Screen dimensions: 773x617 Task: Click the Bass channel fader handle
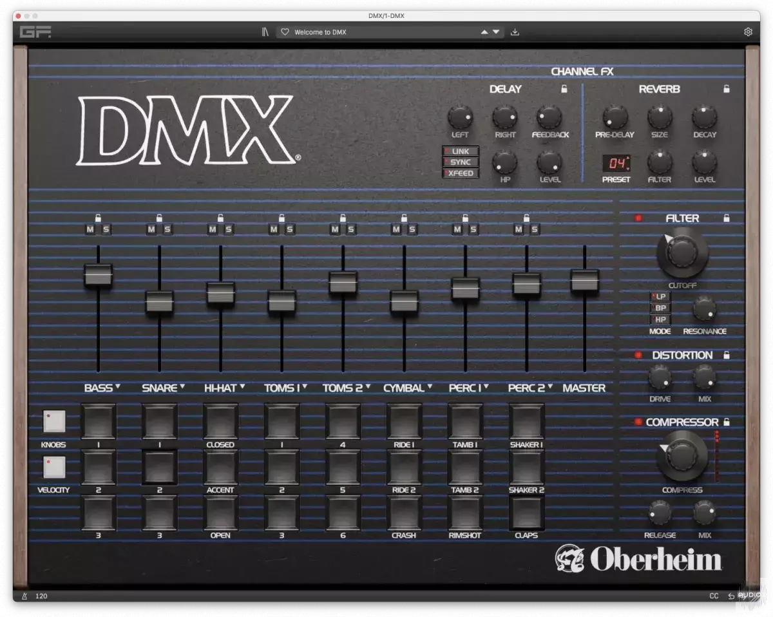point(98,275)
